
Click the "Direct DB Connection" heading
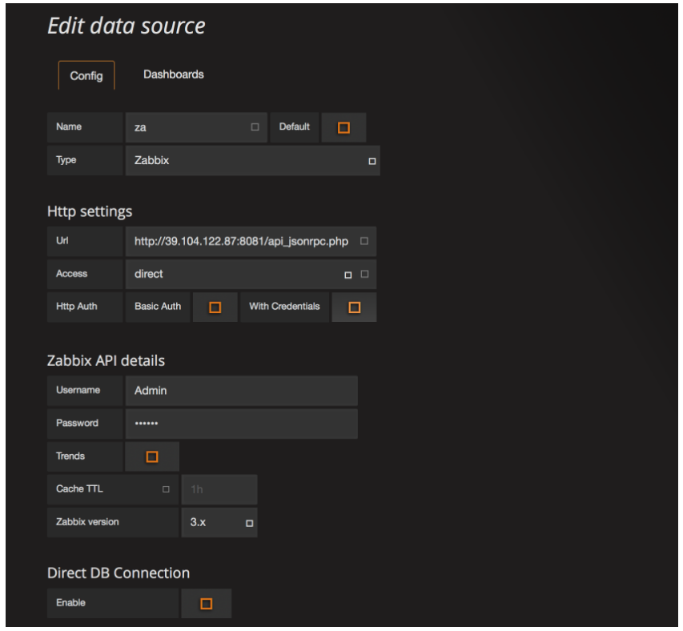[x=119, y=573]
